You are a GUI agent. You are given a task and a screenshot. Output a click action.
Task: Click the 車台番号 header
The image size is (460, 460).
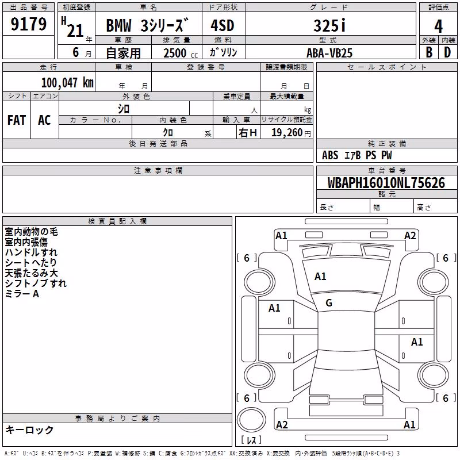(386, 170)
